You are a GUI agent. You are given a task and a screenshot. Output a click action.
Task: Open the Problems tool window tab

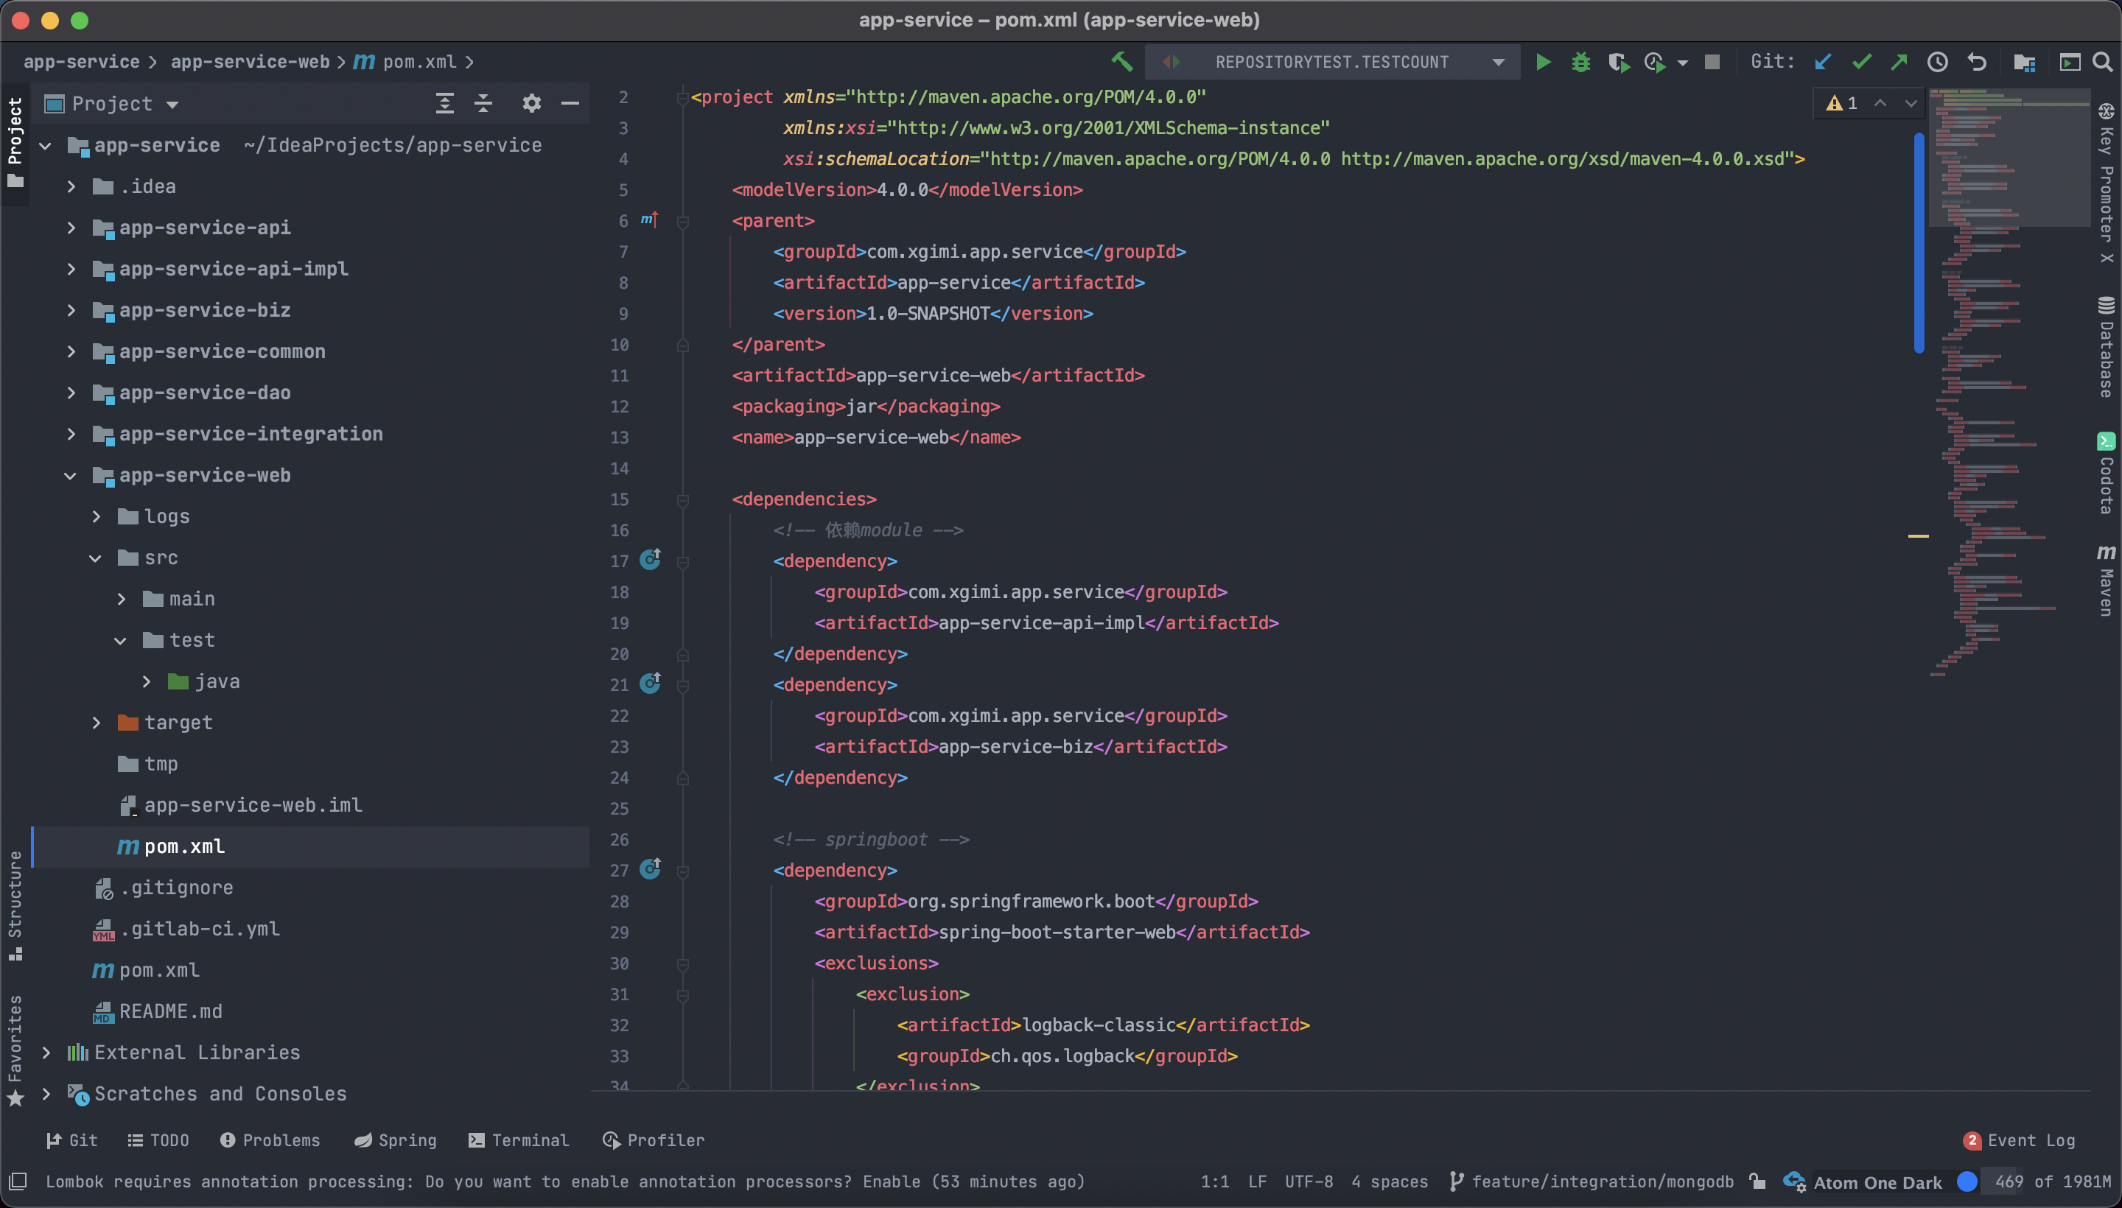pyautogui.click(x=270, y=1140)
